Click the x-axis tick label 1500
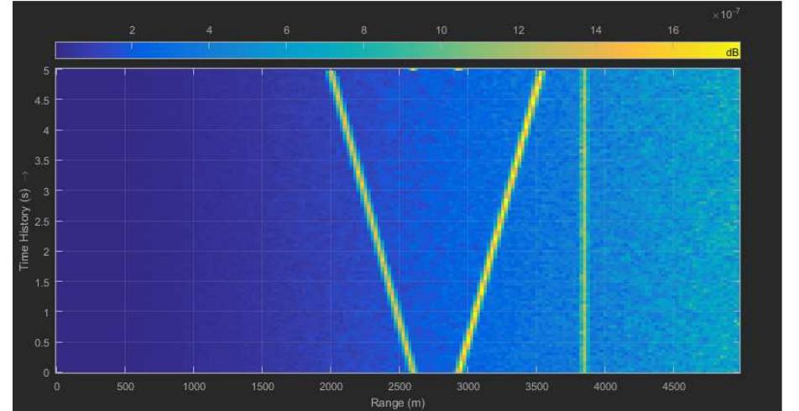Viewport: 799px width, 411px height. pyautogui.click(x=263, y=387)
